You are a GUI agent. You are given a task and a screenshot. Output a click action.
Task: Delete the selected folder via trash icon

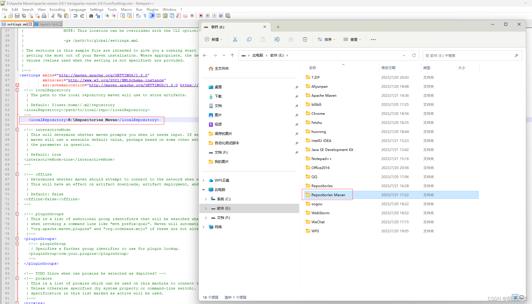pos(305,39)
